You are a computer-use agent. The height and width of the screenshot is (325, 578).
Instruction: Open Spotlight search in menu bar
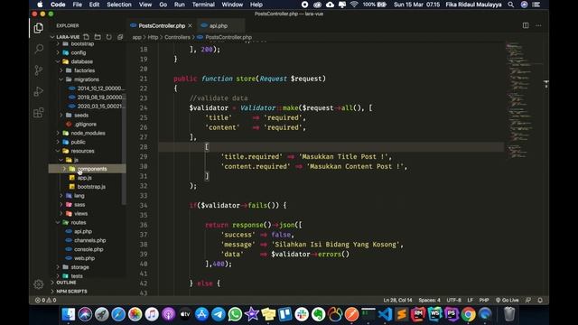coord(510,5)
